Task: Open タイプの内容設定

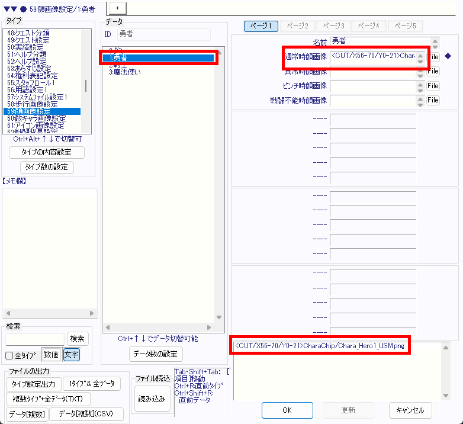Action: [x=47, y=152]
